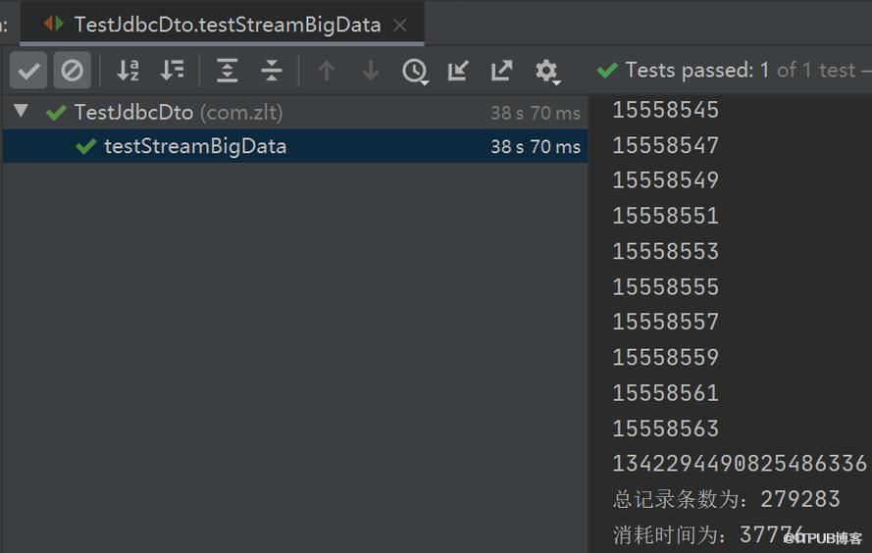
Task: Select the TestJdbcDto (com.zlt) test class row
Action: (x=294, y=113)
